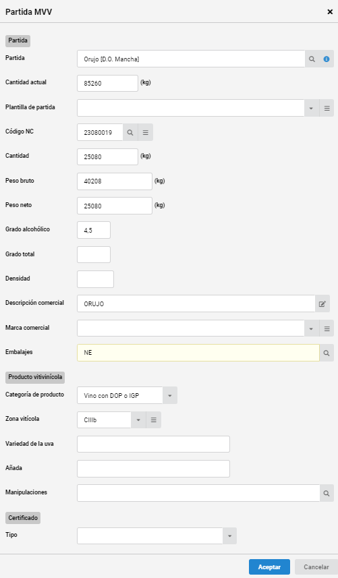Focus the Grado alcohólico input field
The image size is (338, 578).
coord(94,230)
